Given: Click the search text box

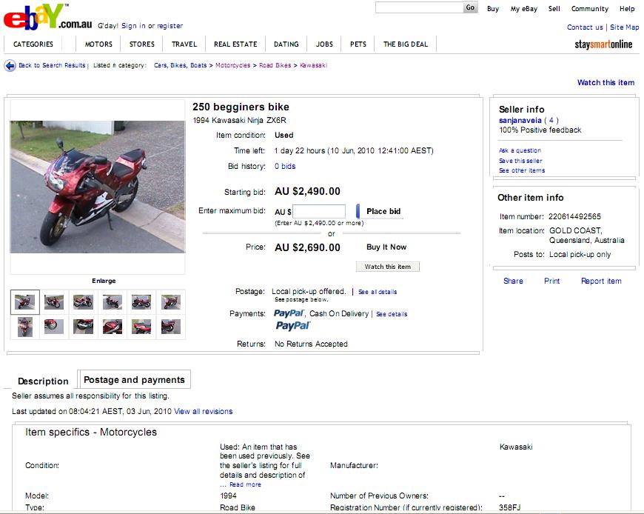Looking at the screenshot, I should 419,8.
